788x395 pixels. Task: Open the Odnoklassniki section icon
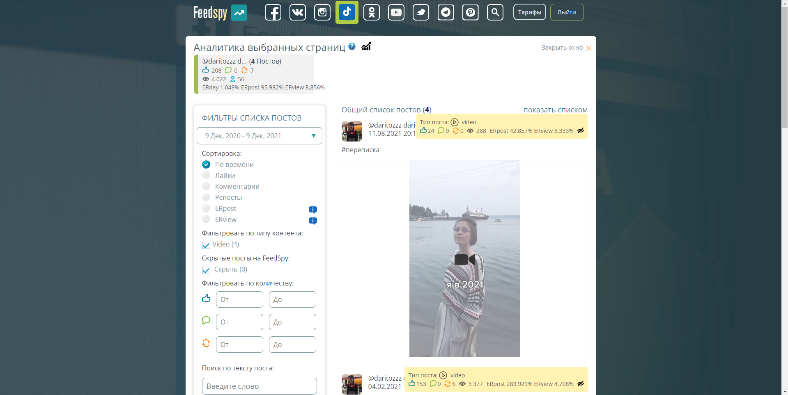[x=372, y=12]
